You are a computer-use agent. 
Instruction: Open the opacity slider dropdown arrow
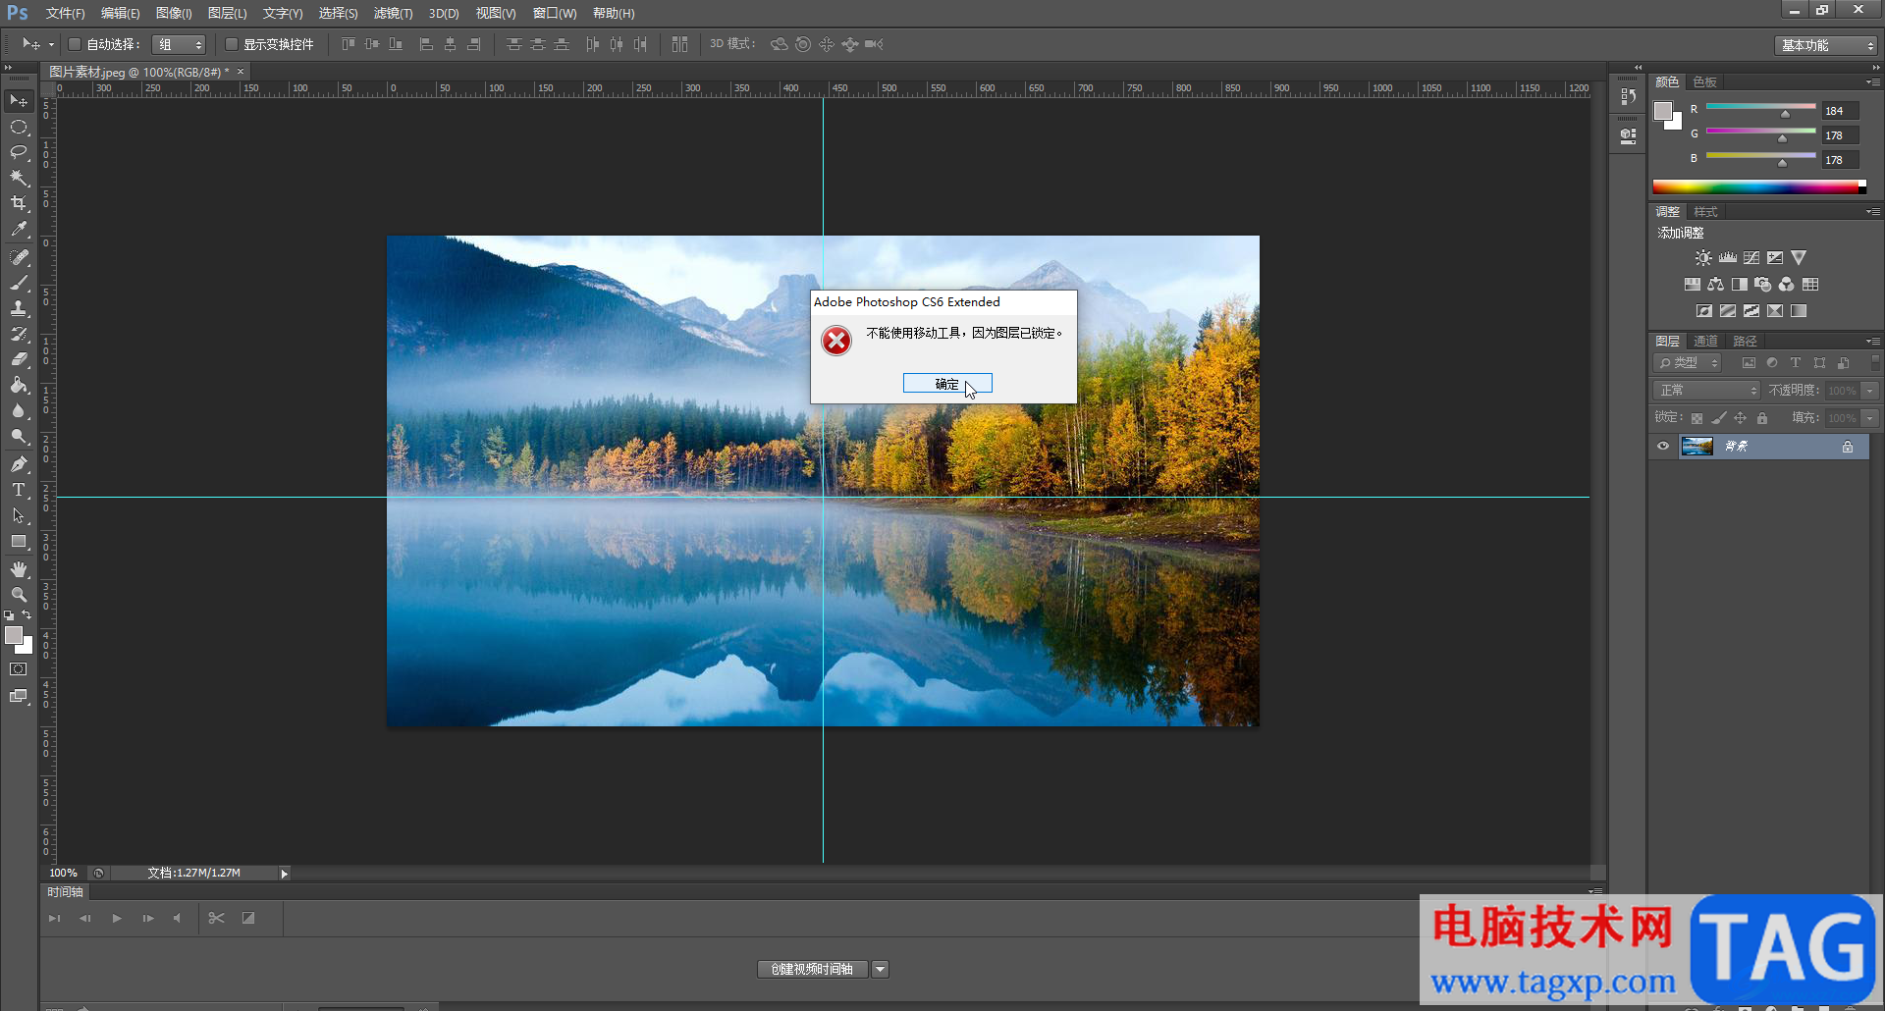(x=1870, y=391)
